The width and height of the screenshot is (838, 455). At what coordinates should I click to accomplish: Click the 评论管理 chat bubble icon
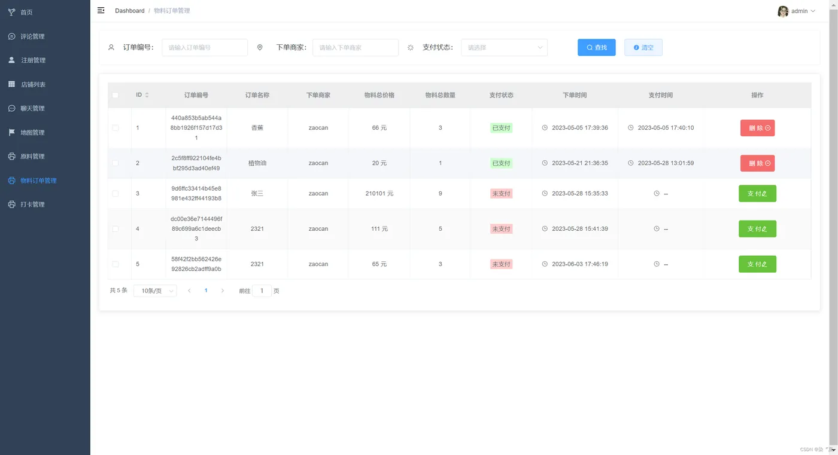pyautogui.click(x=11, y=36)
